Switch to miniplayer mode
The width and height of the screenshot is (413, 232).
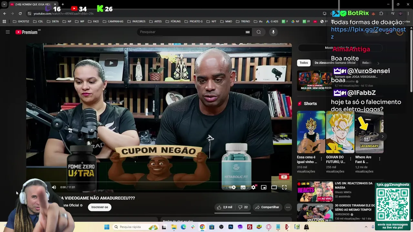click(x=264, y=187)
